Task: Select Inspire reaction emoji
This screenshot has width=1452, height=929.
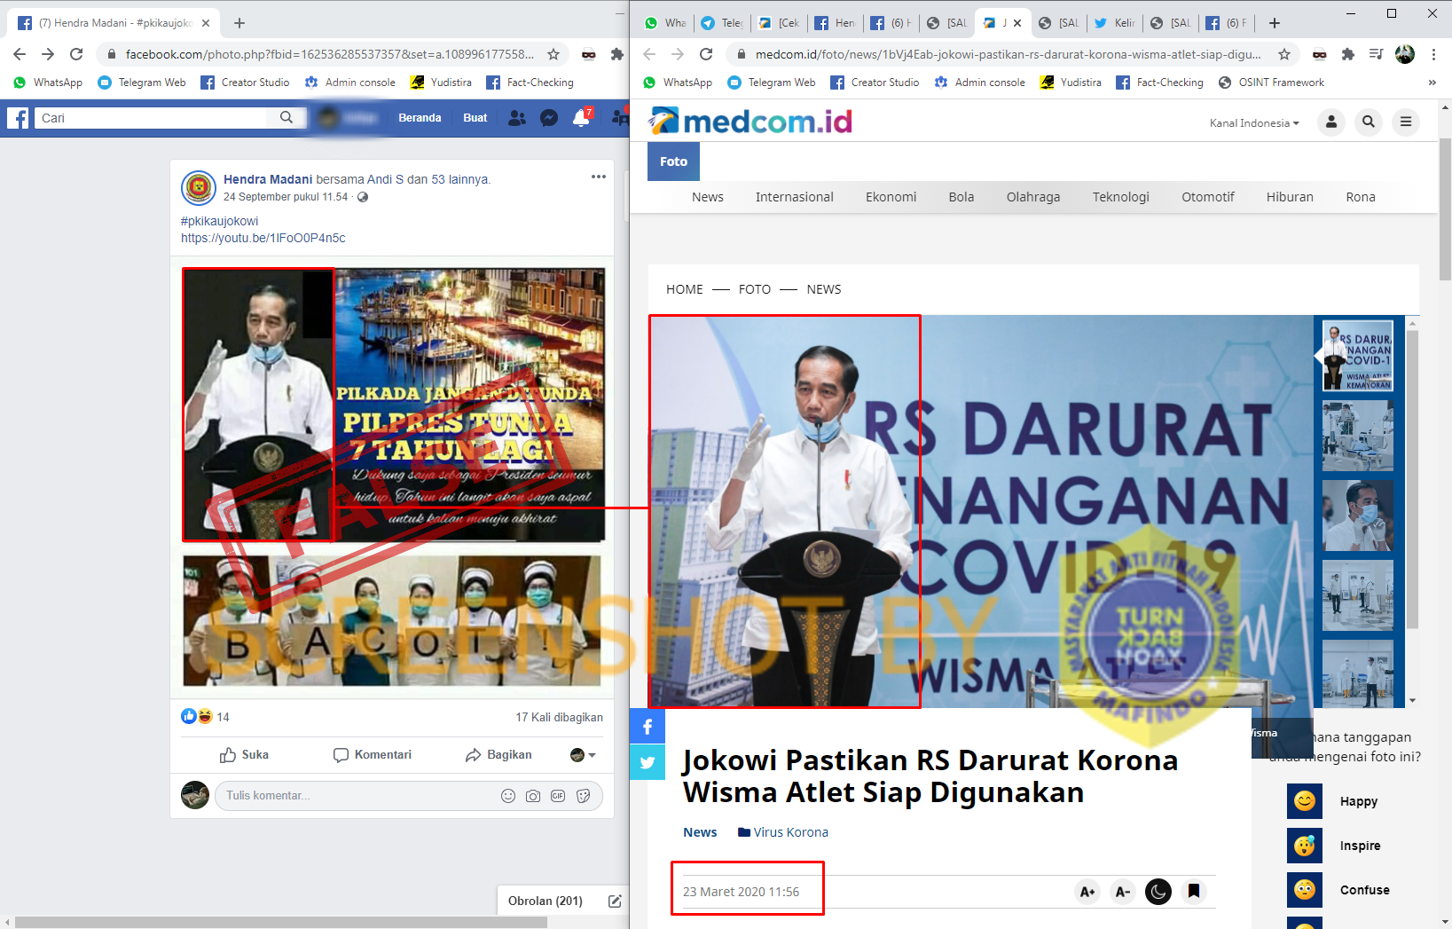Action: coord(1305,846)
